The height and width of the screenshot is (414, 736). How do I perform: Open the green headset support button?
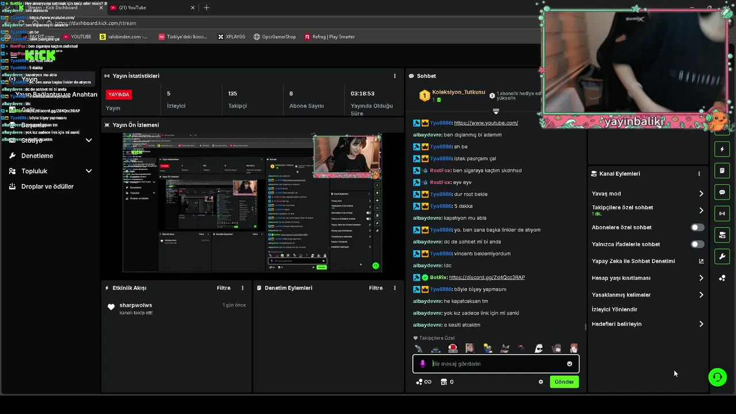[x=717, y=377]
